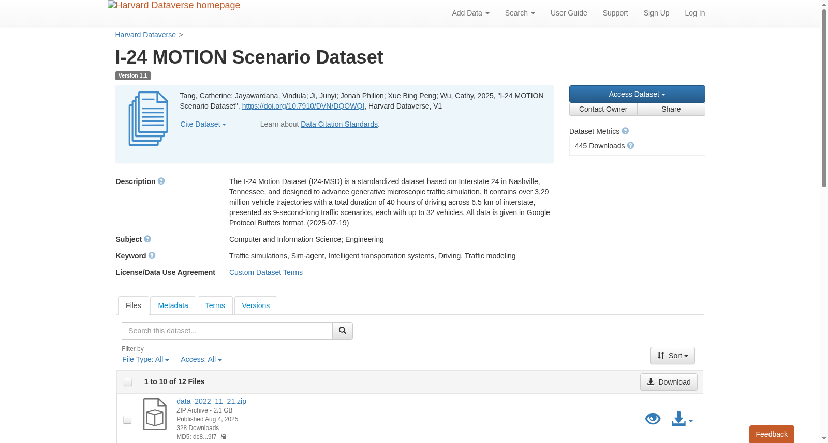Open the Search dropdown in navbar

tap(520, 13)
